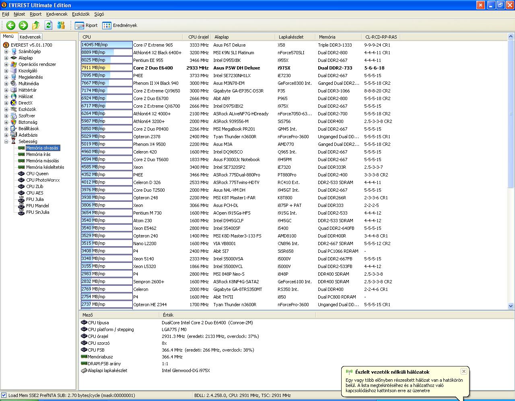The height and width of the screenshot is (401, 515).
Task: Select the FPU Mandel benchmark icon
Action: pyautogui.click(x=21, y=206)
